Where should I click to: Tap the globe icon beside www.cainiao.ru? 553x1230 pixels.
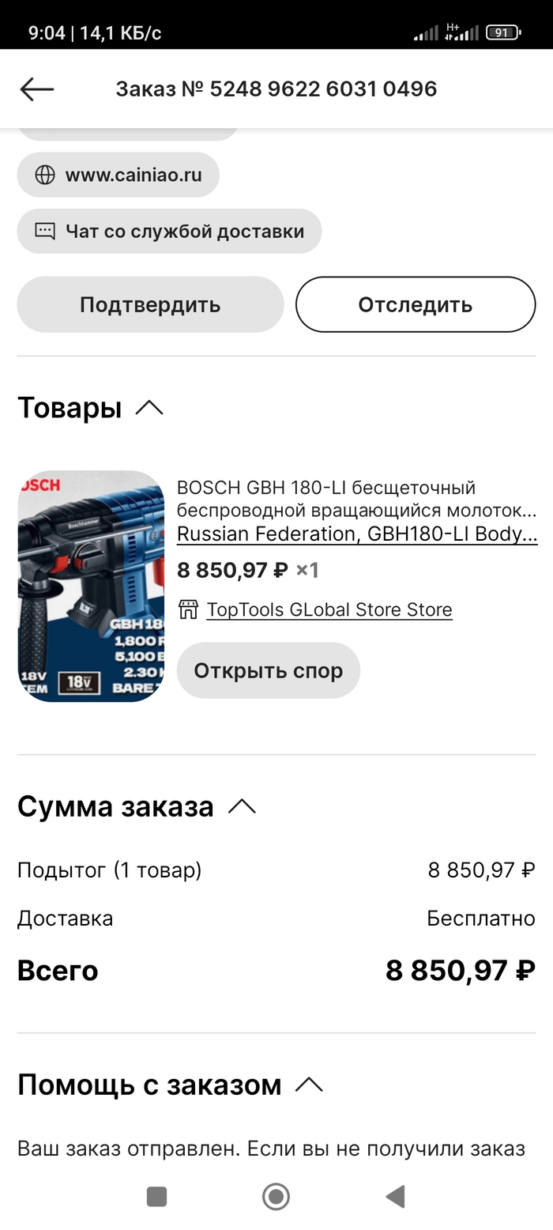(45, 175)
